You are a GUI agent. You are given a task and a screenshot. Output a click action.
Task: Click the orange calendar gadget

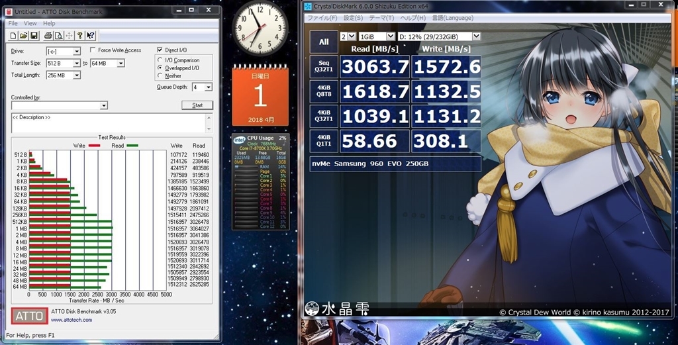[x=260, y=95]
